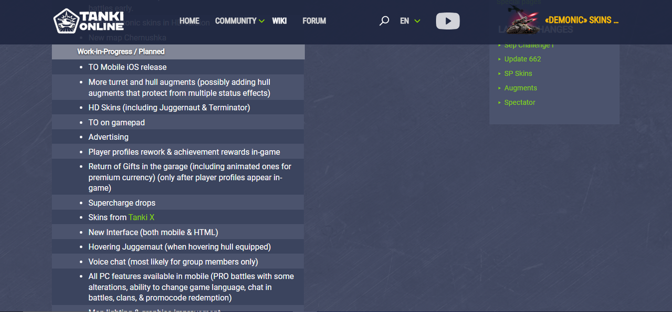672x312 pixels.
Task: Click the Supercharge drops row
Action: point(178,203)
